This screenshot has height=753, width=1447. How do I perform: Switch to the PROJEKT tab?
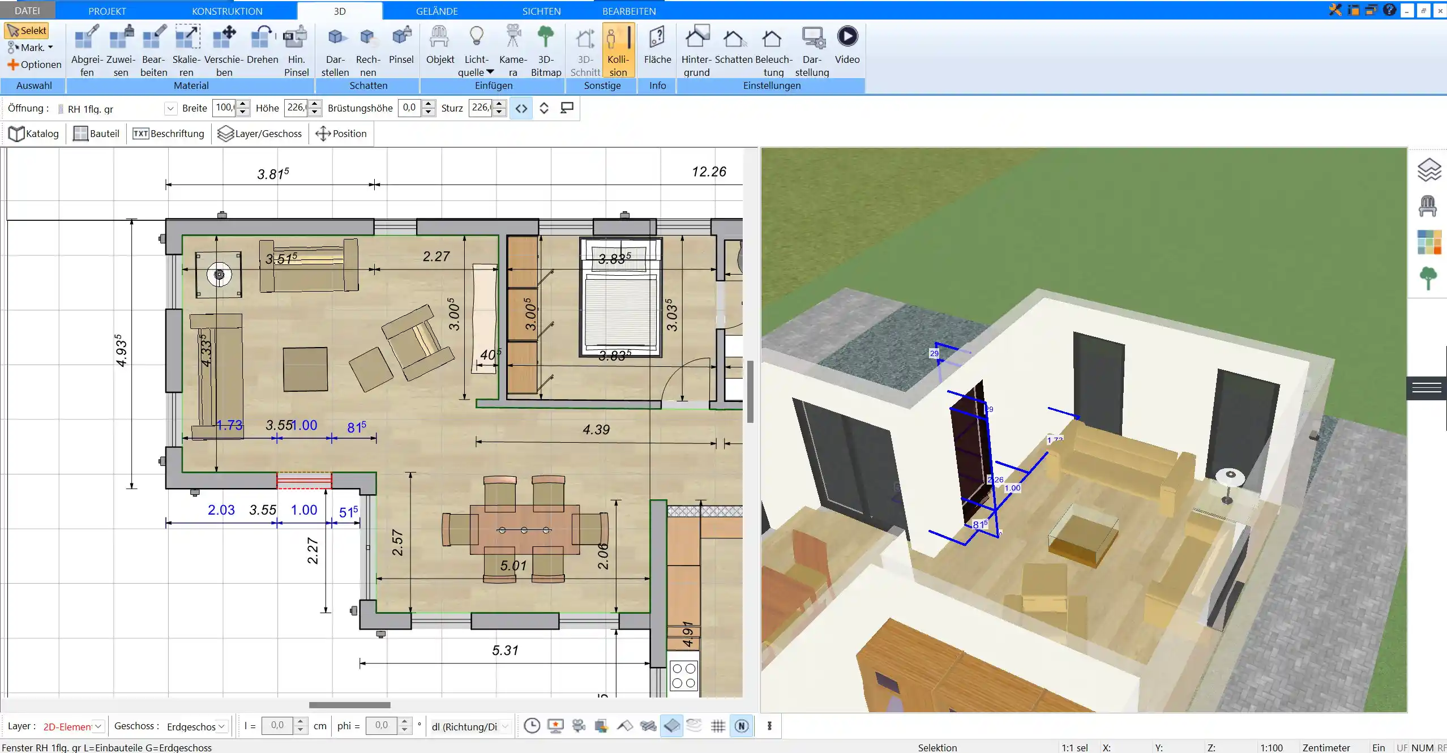click(107, 11)
